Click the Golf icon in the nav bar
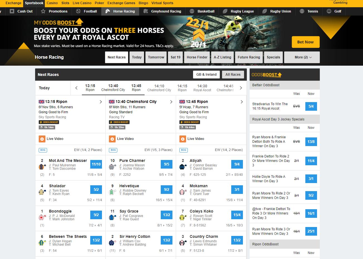Image resolution: width=363 pixels, height=259 pixels. (329, 11)
